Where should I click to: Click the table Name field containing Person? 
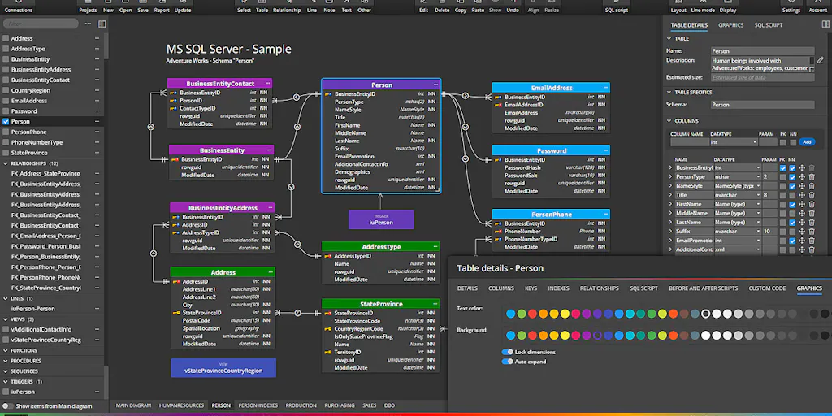(762, 51)
